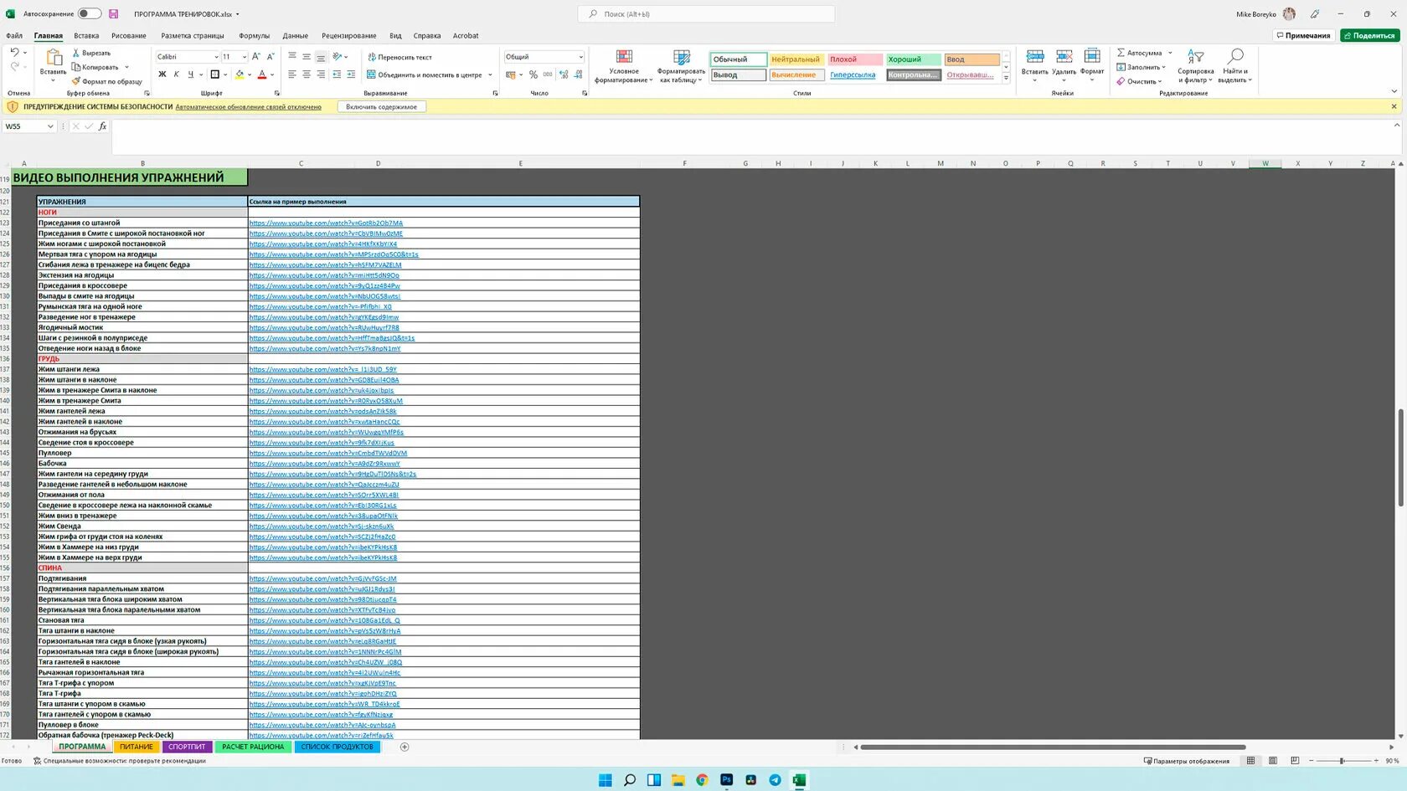The image size is (1407, 791).
Task: Add a new sheet with the plus icon
Action: [x=405, y=747]
